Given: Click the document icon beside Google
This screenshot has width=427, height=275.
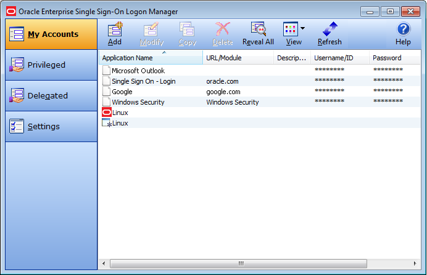Looking at the screenshot, I should coord(106,92).
